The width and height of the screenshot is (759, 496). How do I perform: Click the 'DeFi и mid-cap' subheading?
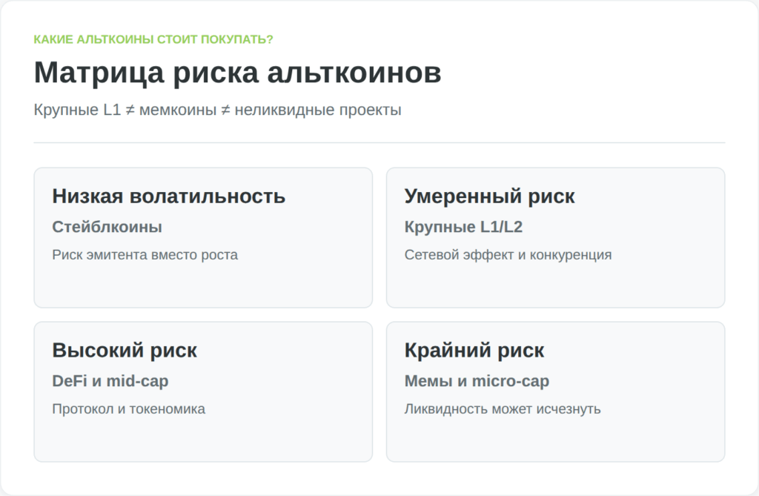[110, 381]
